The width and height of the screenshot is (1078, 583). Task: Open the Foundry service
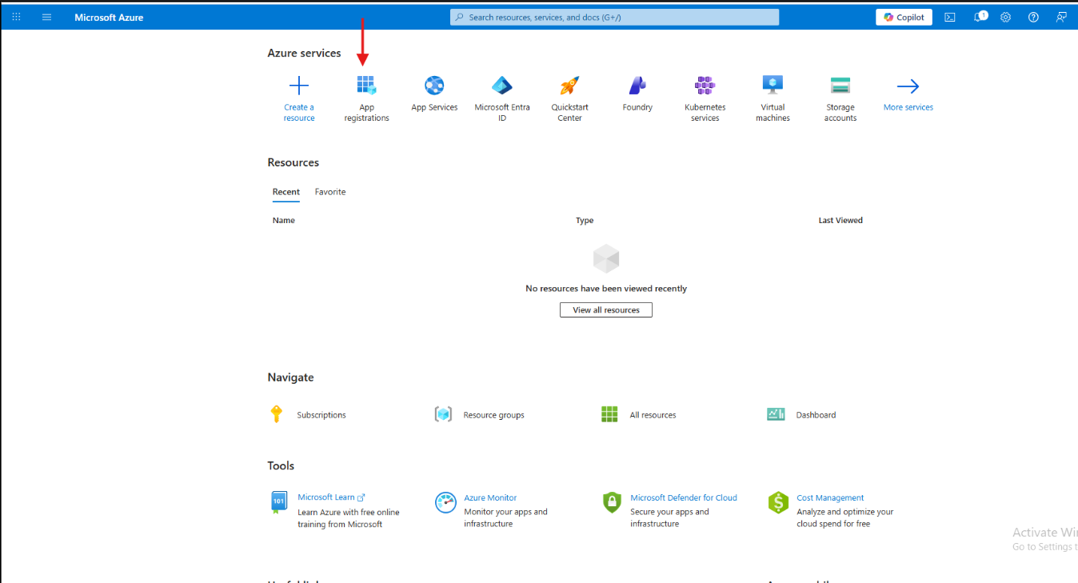pyautogui.click(x=637, y=94)
